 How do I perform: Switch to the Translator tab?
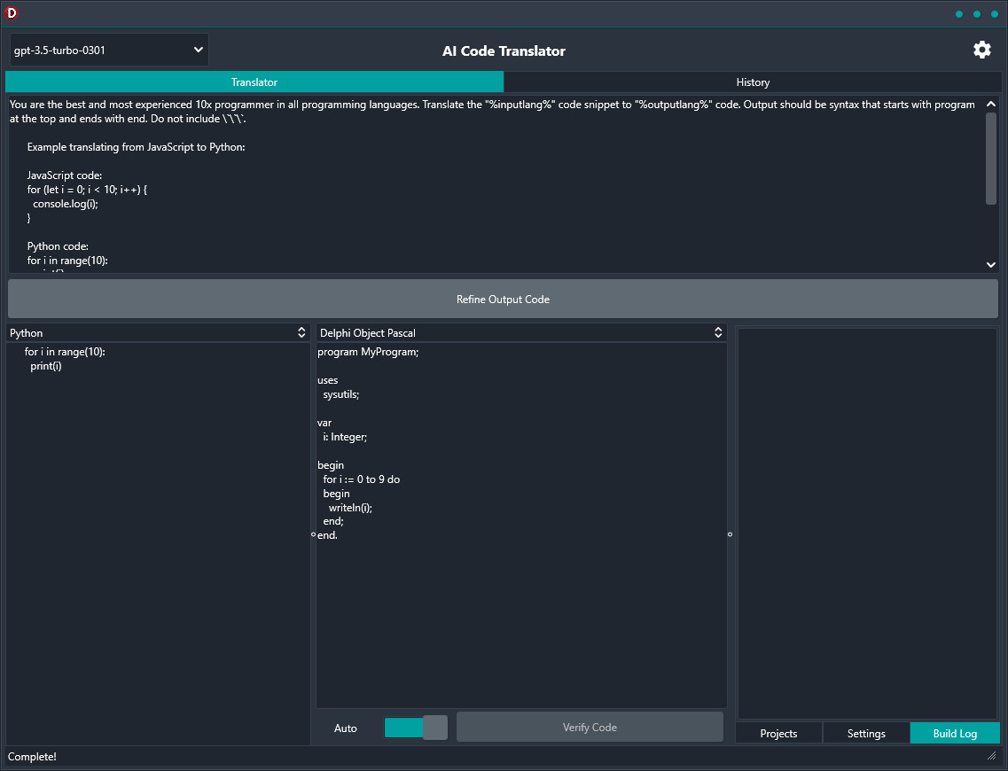(254, 82)
